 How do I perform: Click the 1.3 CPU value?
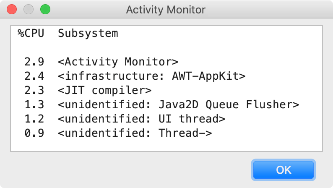coord(34,104)
